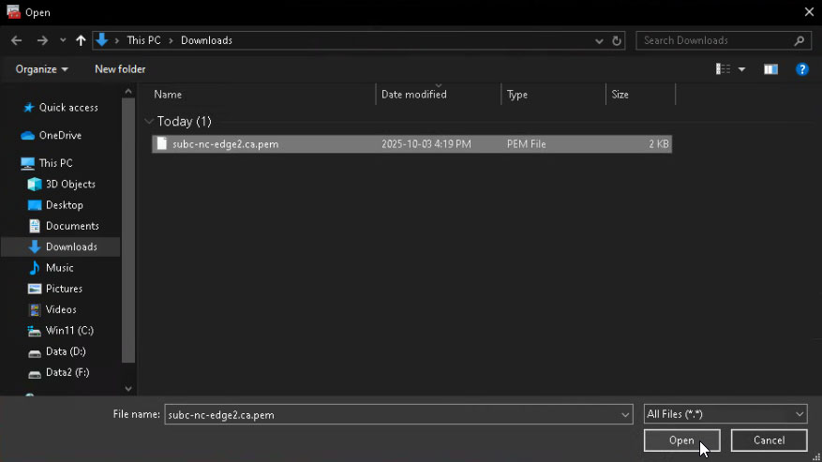Open the 3D Objects folder
Viewport: 822px width, 462px height.
70,185
